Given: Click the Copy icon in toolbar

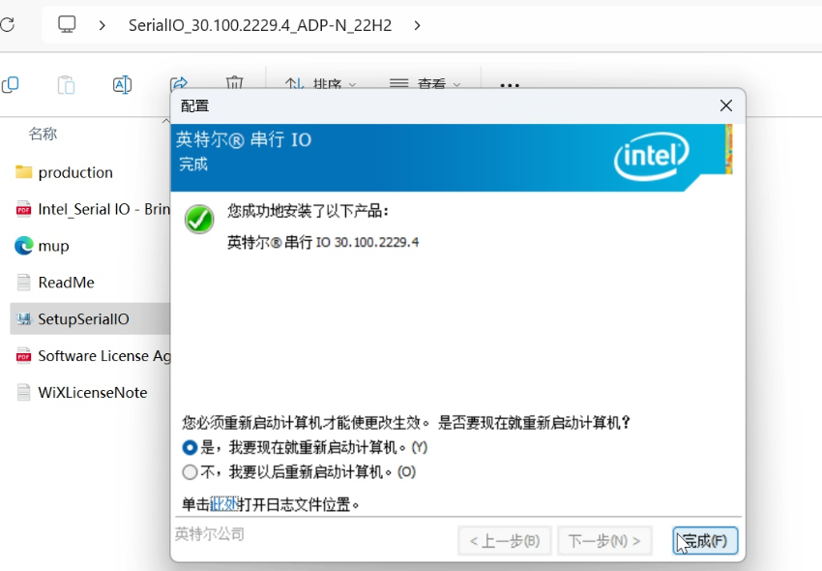Looking at the screenshot, I should pos(11,85).
